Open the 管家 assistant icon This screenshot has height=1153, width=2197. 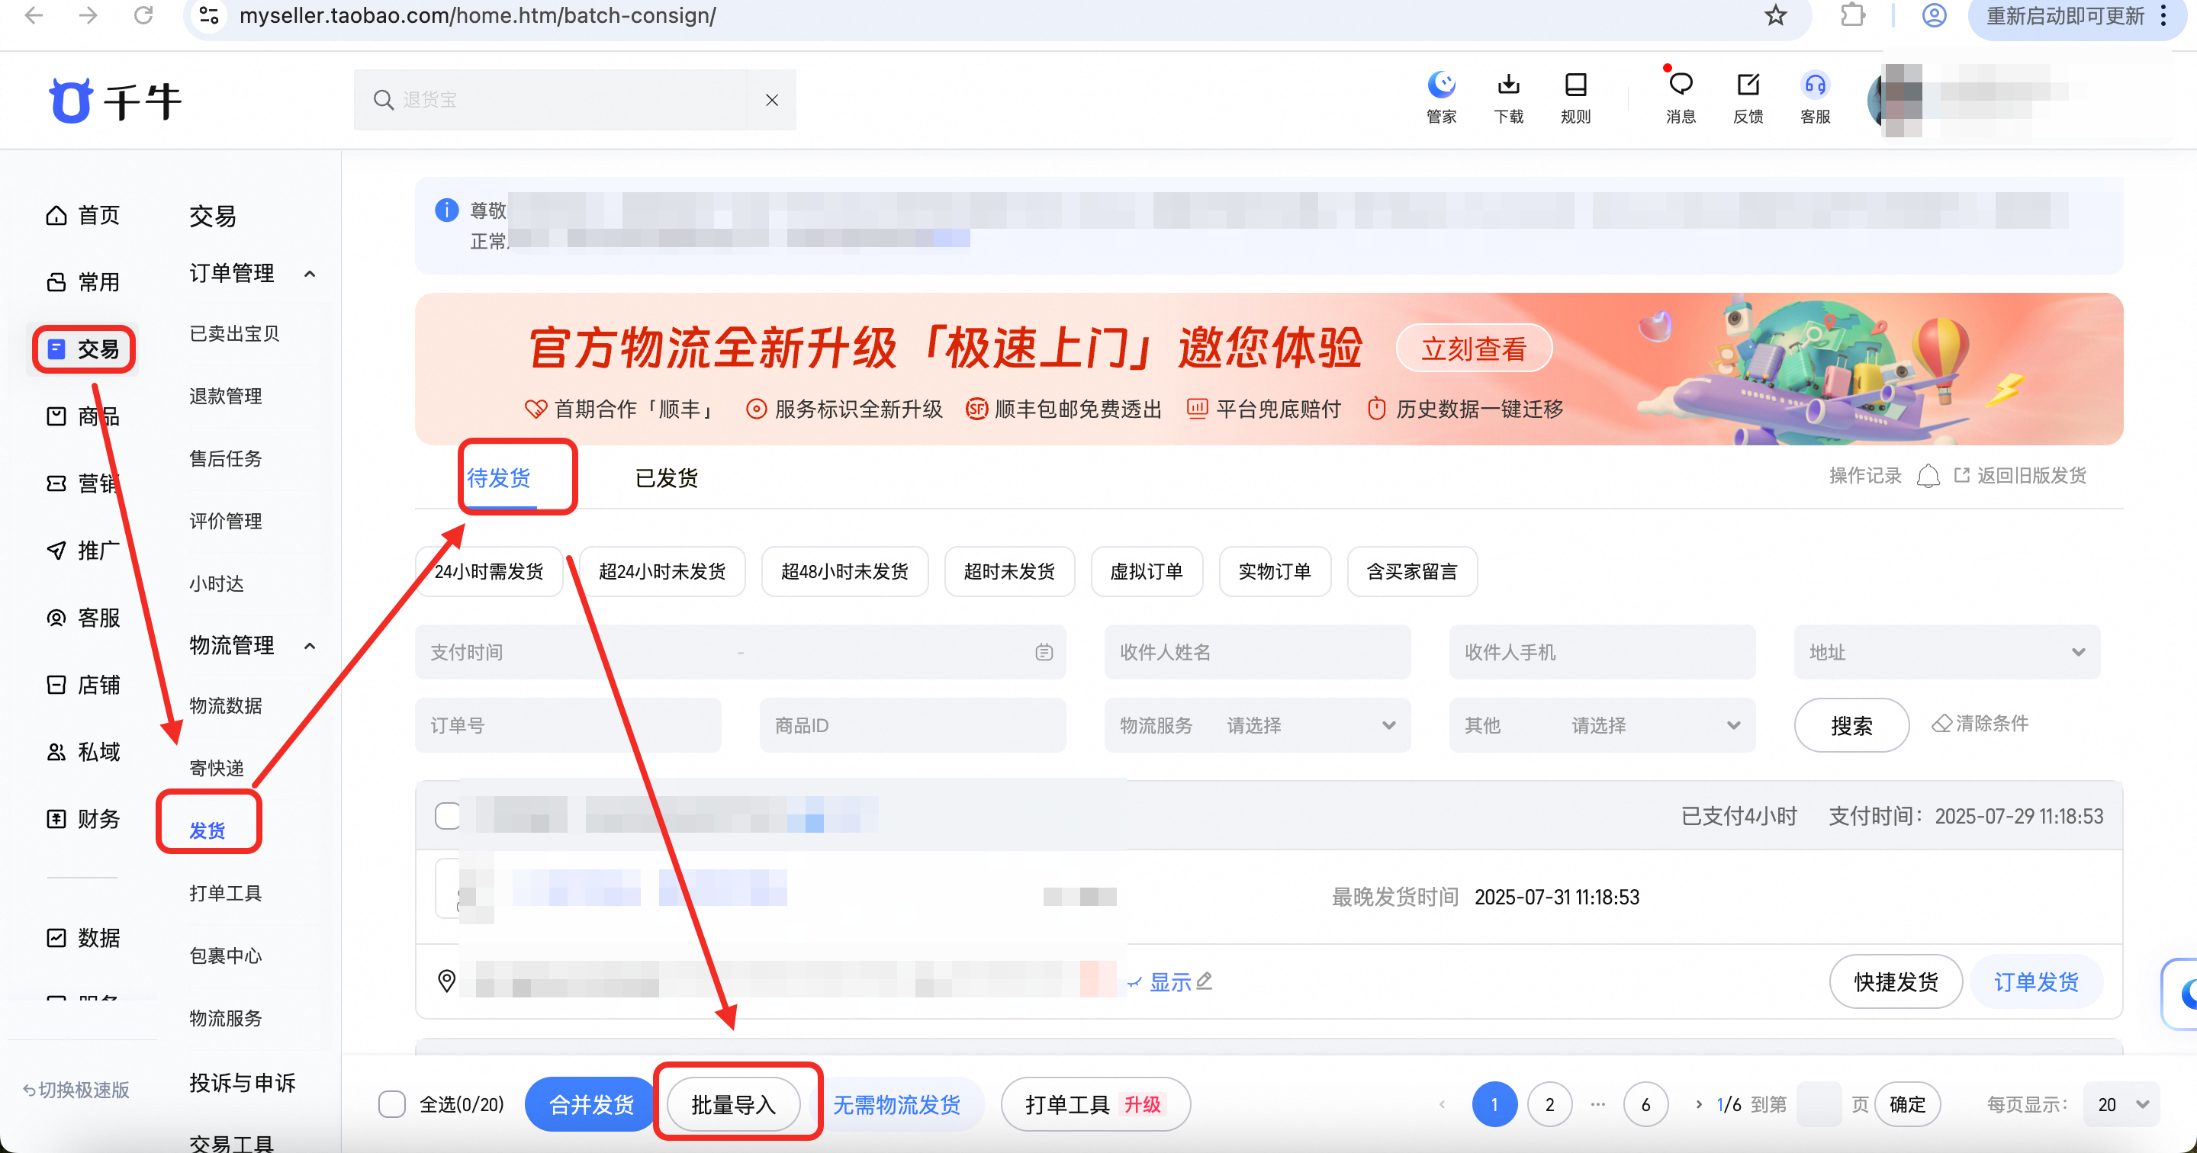[1441, 97]
